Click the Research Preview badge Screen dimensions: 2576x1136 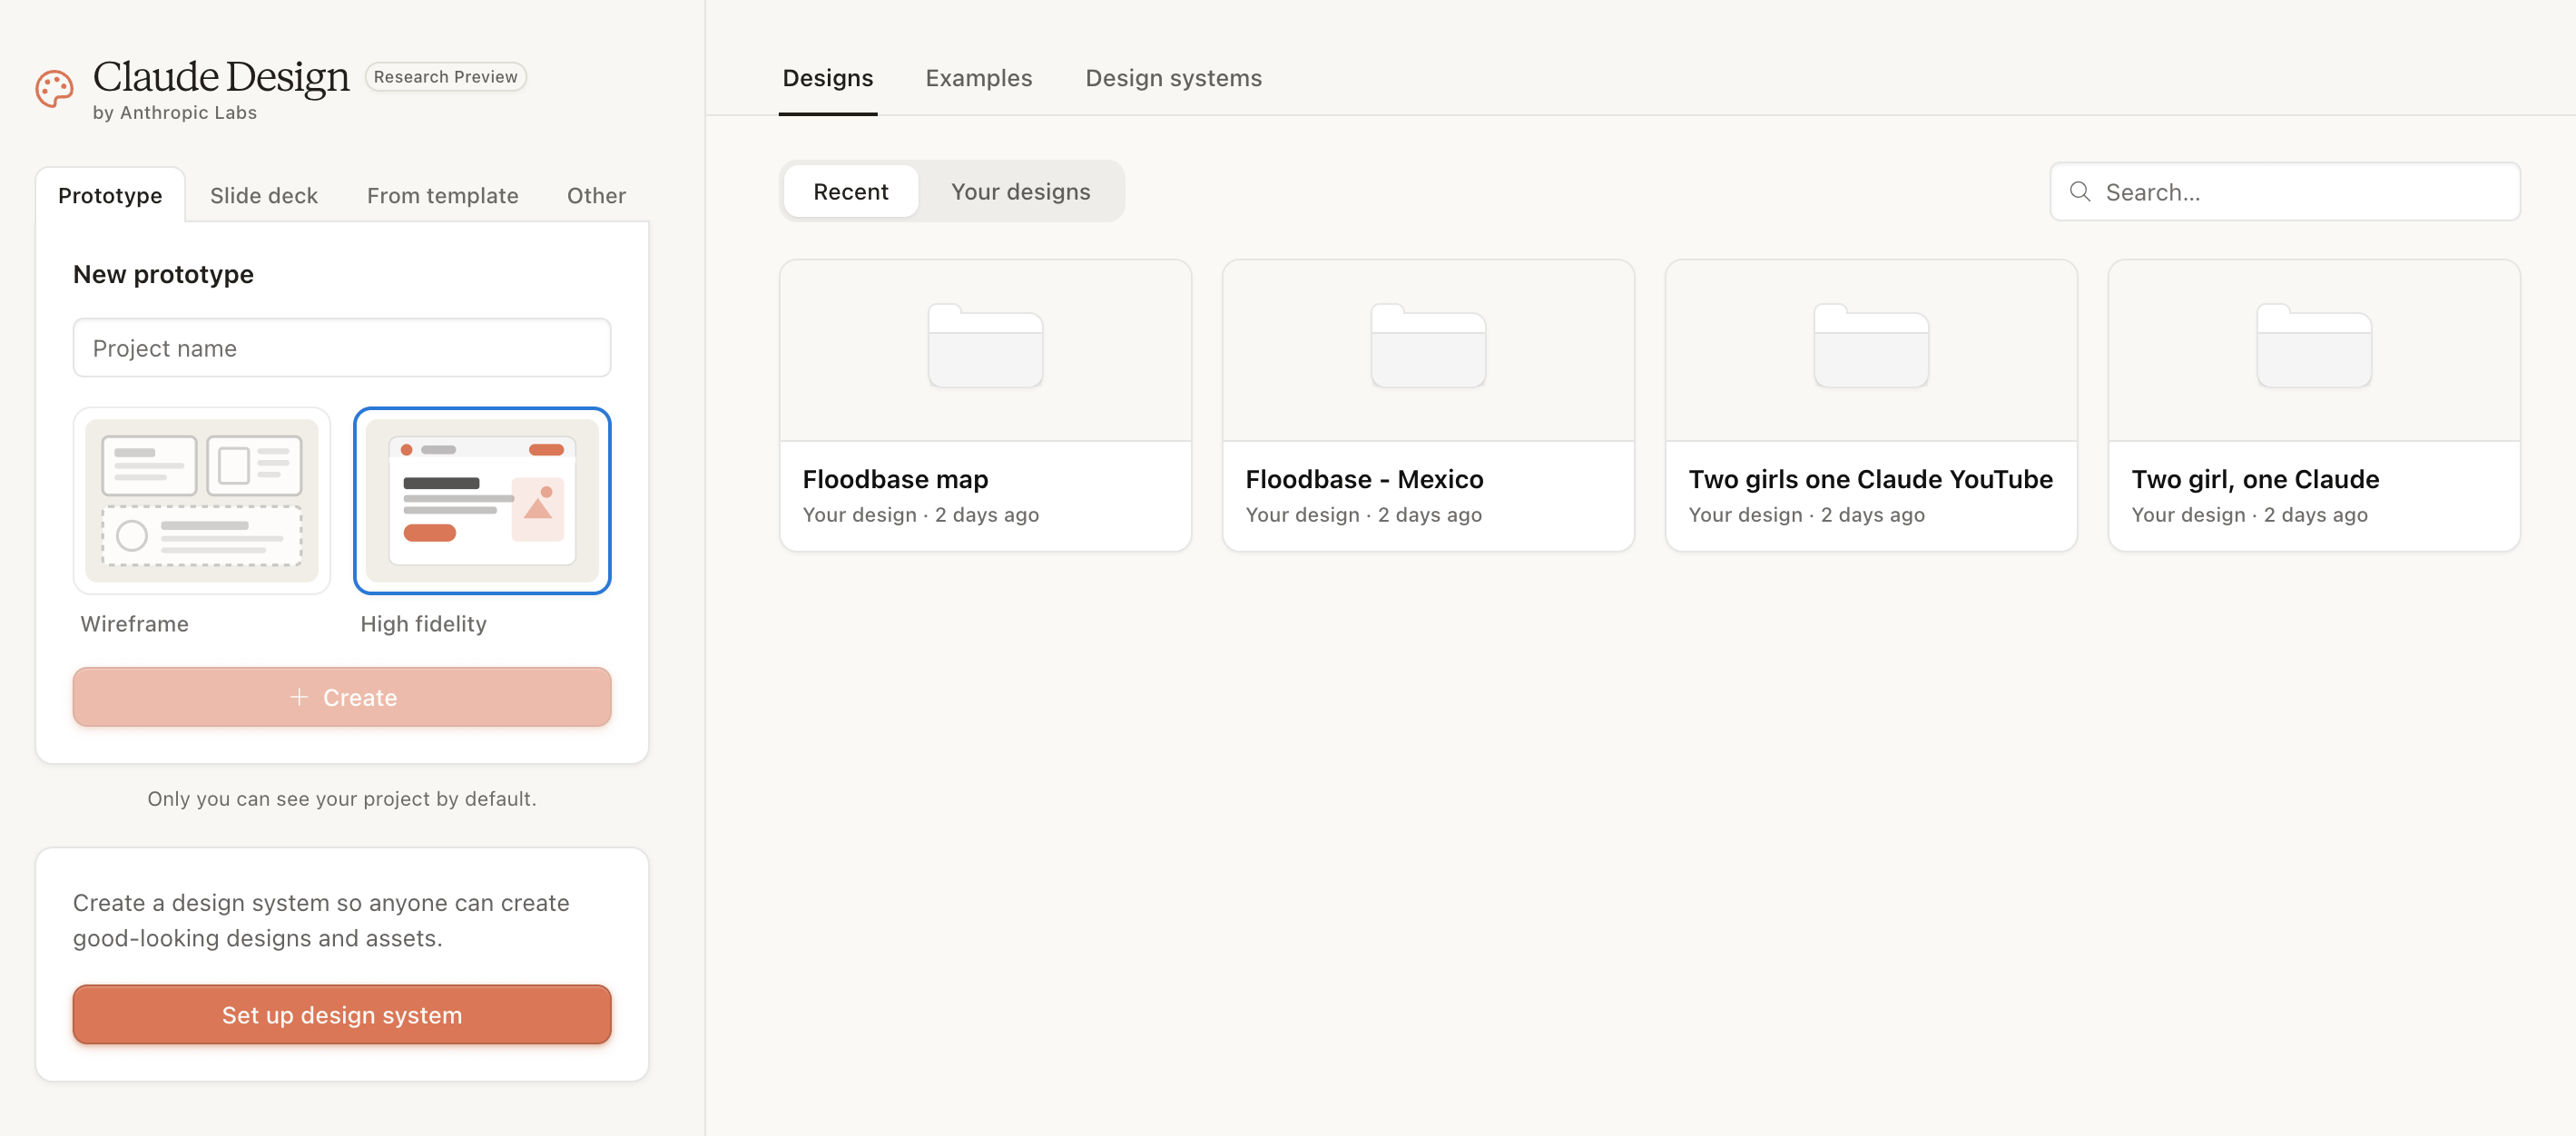(x=446, y=77)
